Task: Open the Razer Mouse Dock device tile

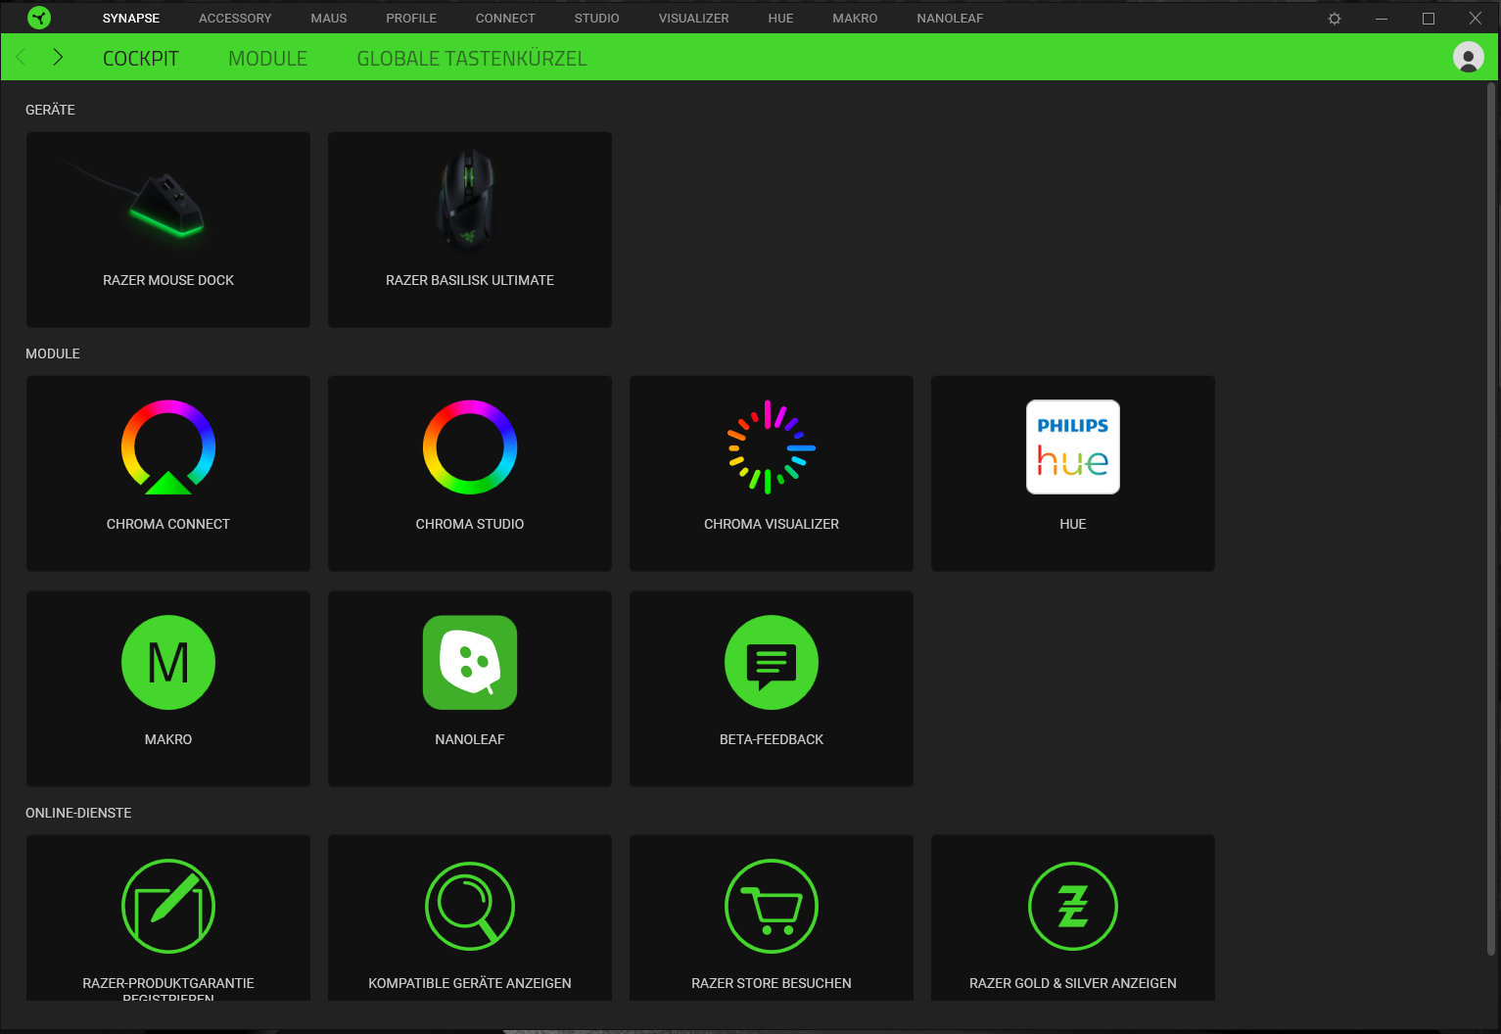Action: point(168,230)
